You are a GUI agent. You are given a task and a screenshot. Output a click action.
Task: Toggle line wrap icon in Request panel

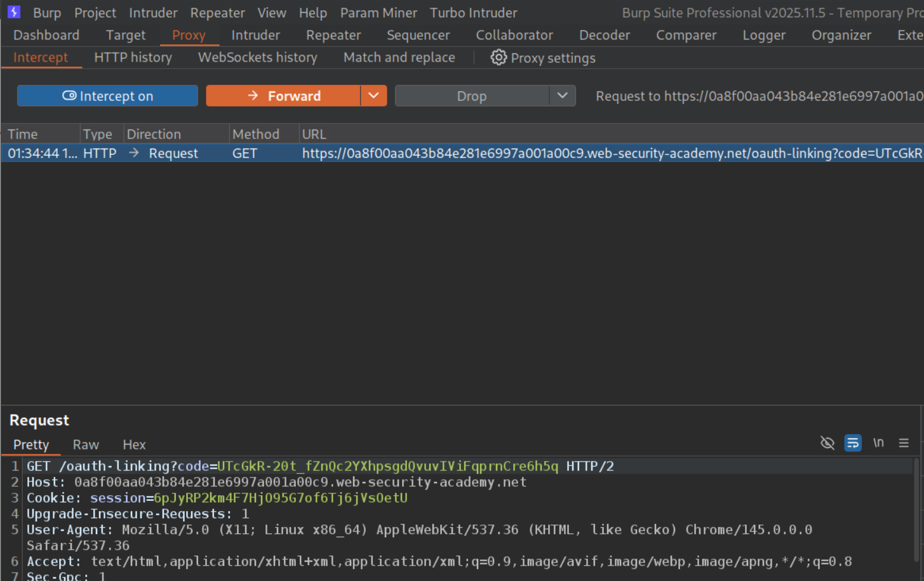(852, 443)
